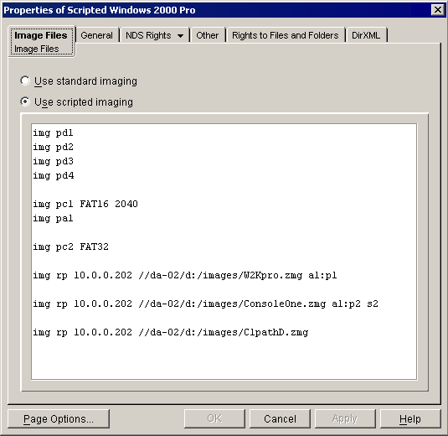Click the line 'img pc1 FAT16 2040'
This screenshot has width=448, height=436.
tap(85, 204)
